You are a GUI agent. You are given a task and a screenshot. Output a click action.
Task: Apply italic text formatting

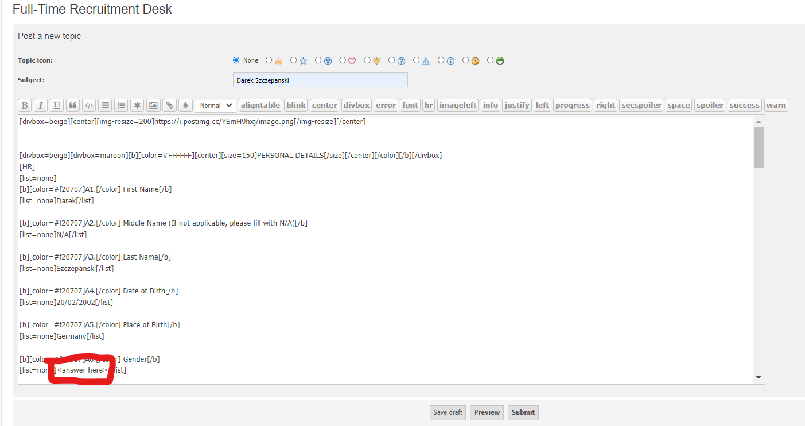click(41, 106)
